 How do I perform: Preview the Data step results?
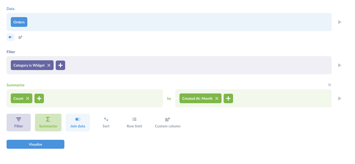tap(339, 22)
